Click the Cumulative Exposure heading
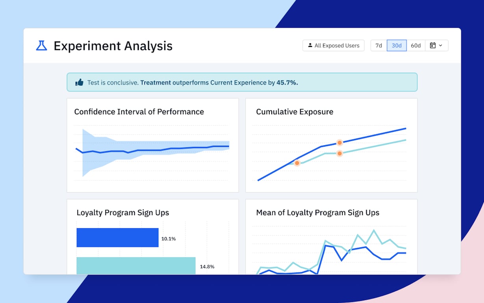Screen dimensions: 484x303 [295, 112]
